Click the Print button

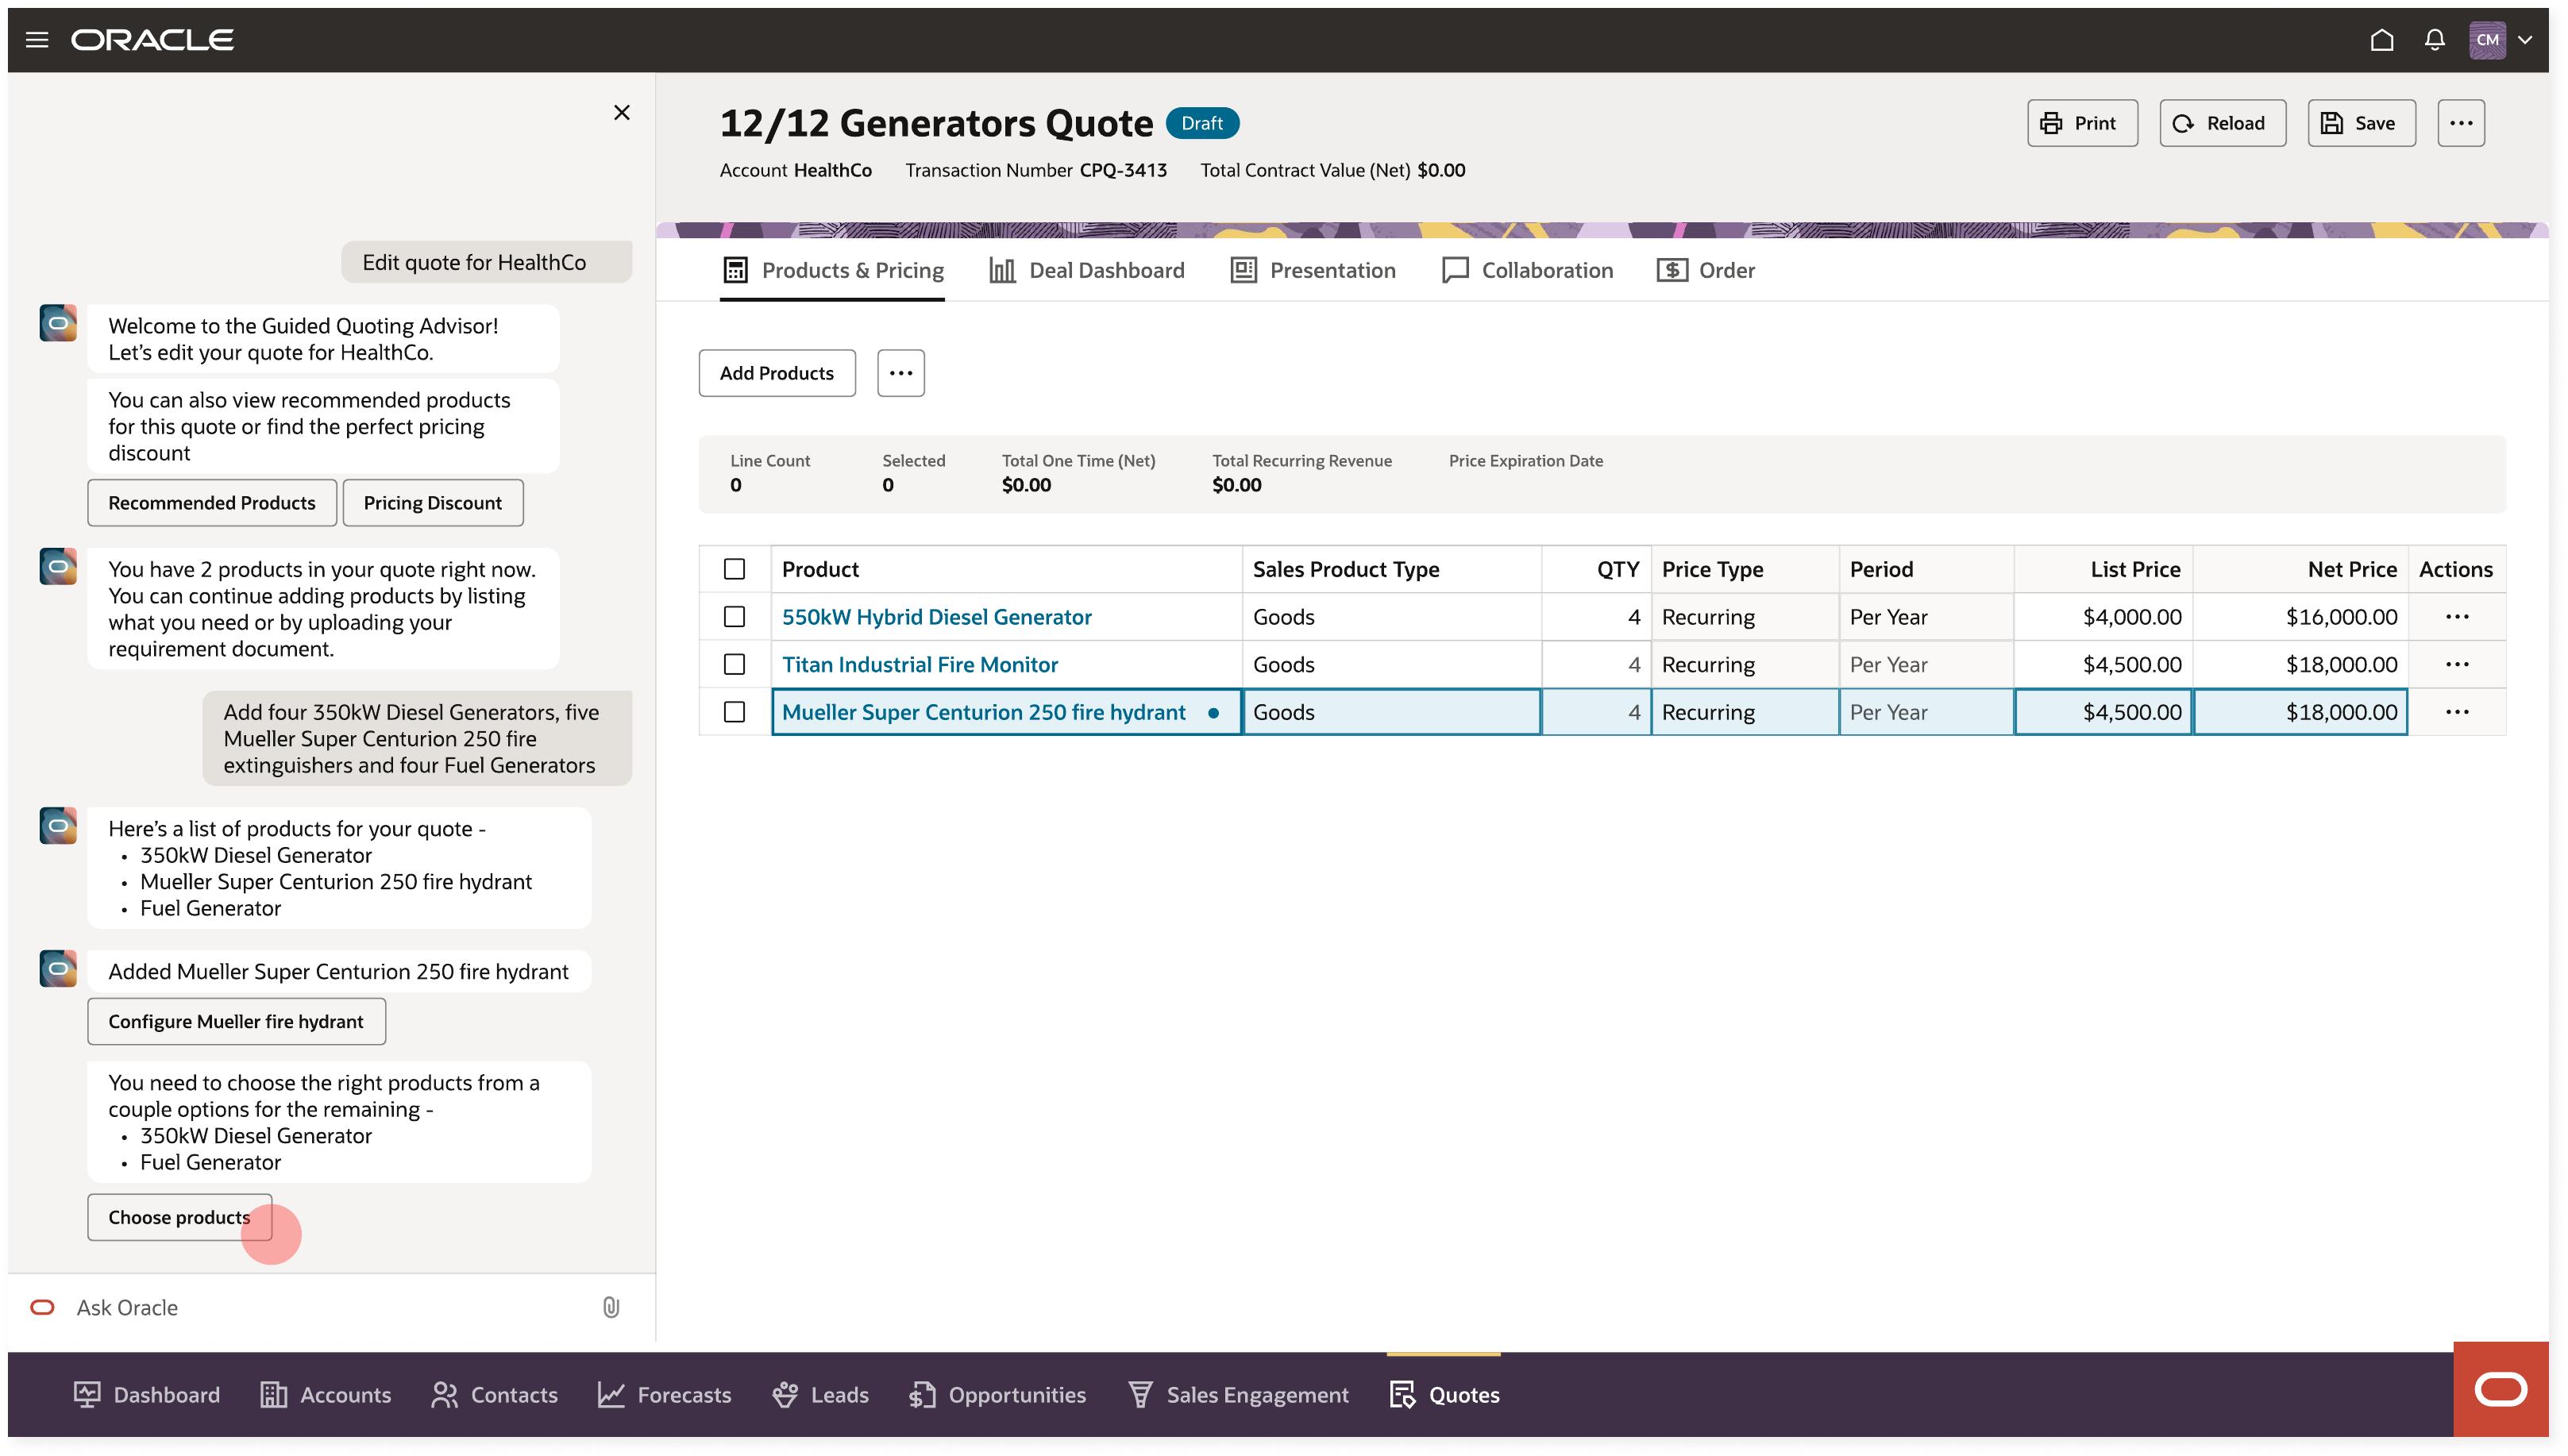(x=2081, y=123)
